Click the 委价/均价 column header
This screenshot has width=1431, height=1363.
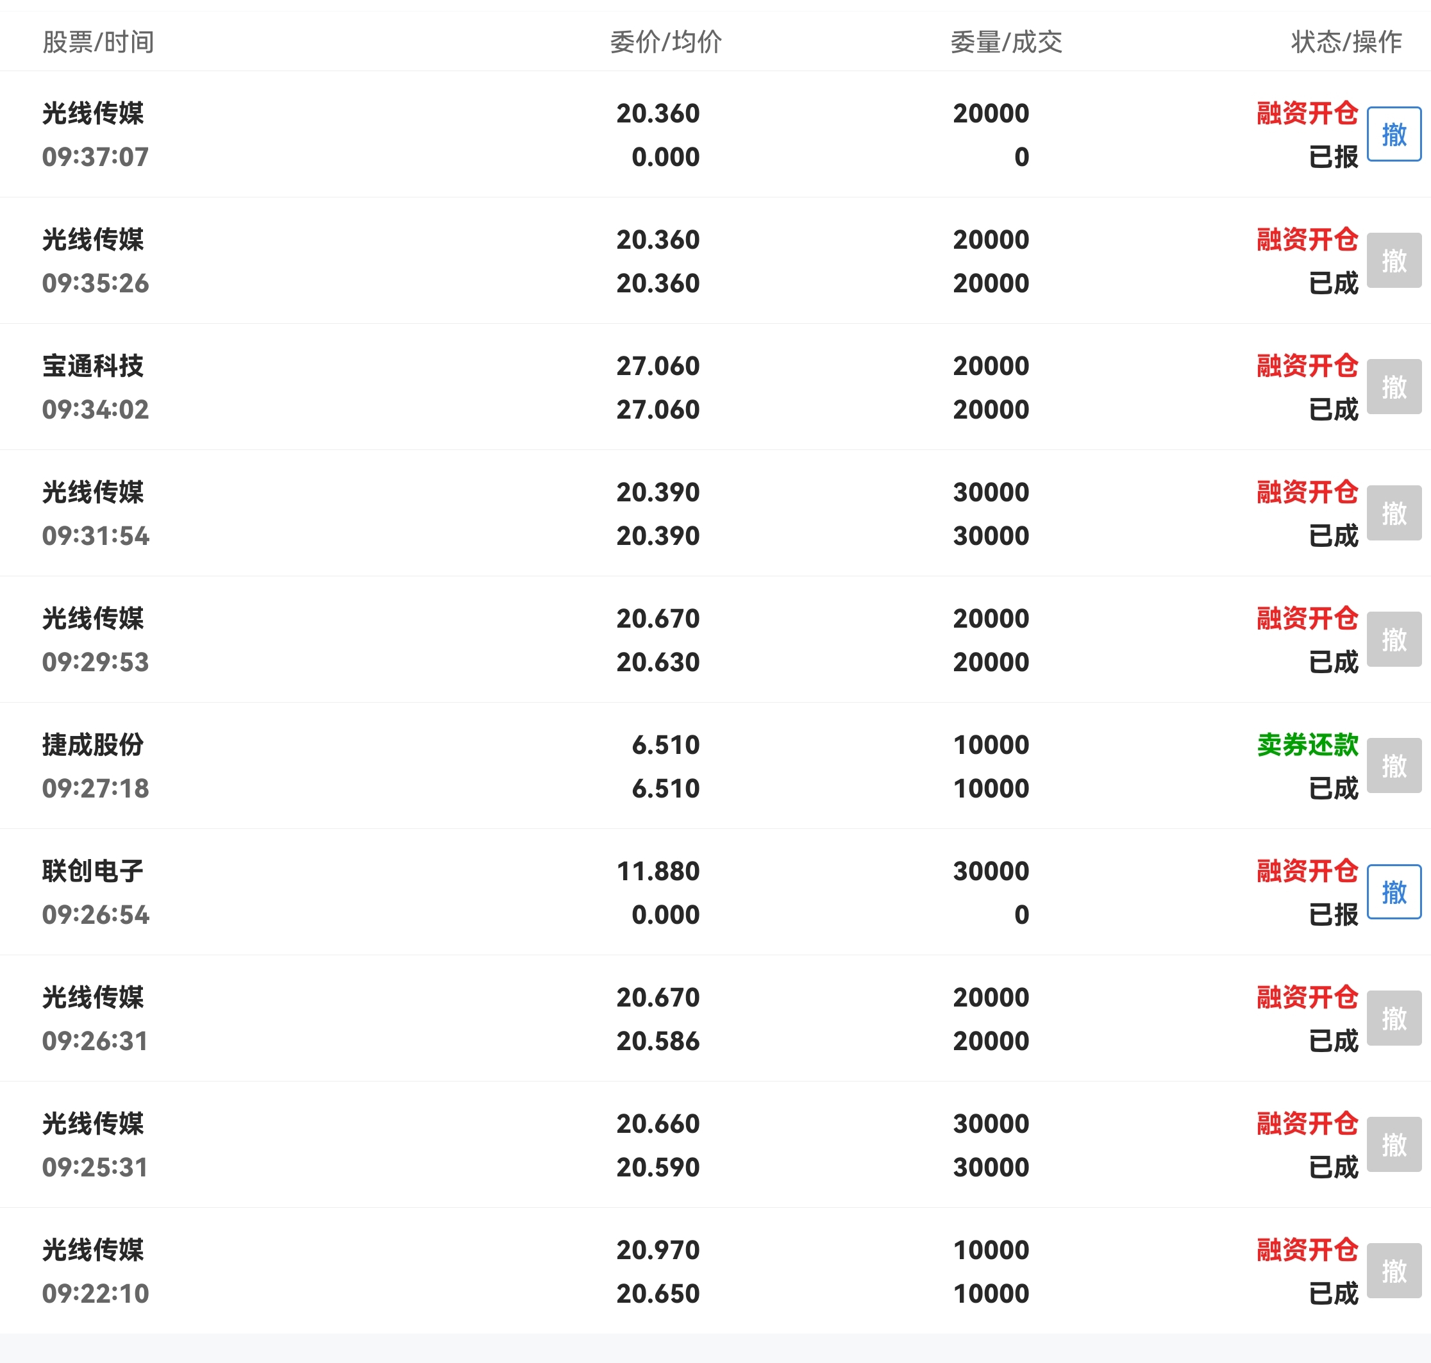[666, 42]
